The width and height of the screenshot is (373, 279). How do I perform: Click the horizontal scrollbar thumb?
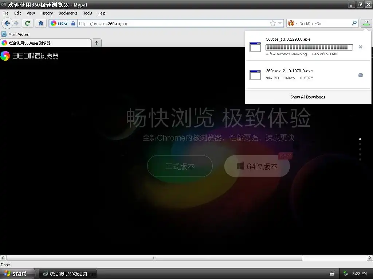click(154, 258)
